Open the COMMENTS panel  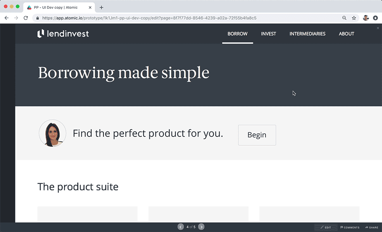tap(350, 227)
